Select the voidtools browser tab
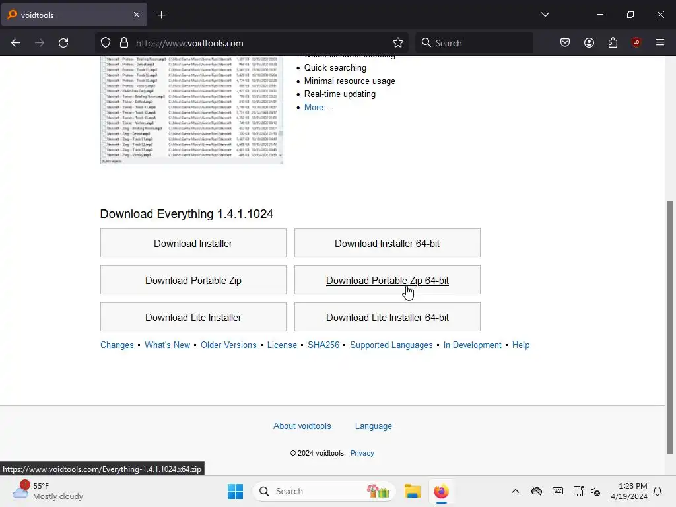 pyautogui.click(x=74, y=15)
